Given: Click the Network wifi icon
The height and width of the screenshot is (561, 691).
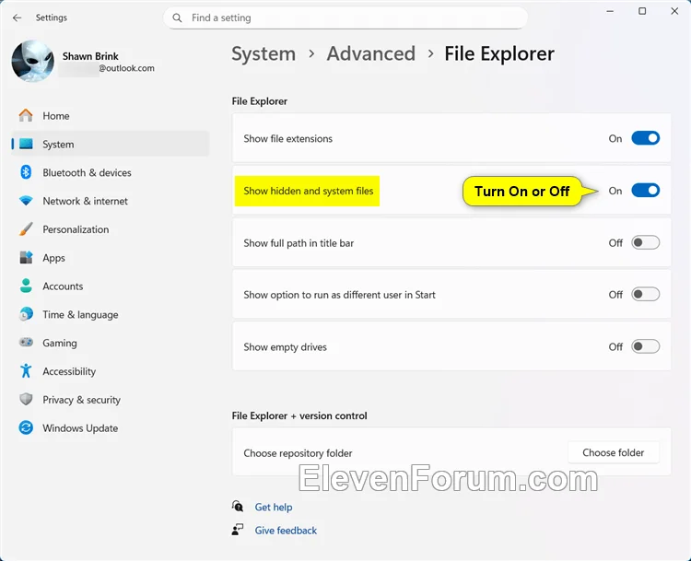Looking at the screenshot, I should pos(26,201).
